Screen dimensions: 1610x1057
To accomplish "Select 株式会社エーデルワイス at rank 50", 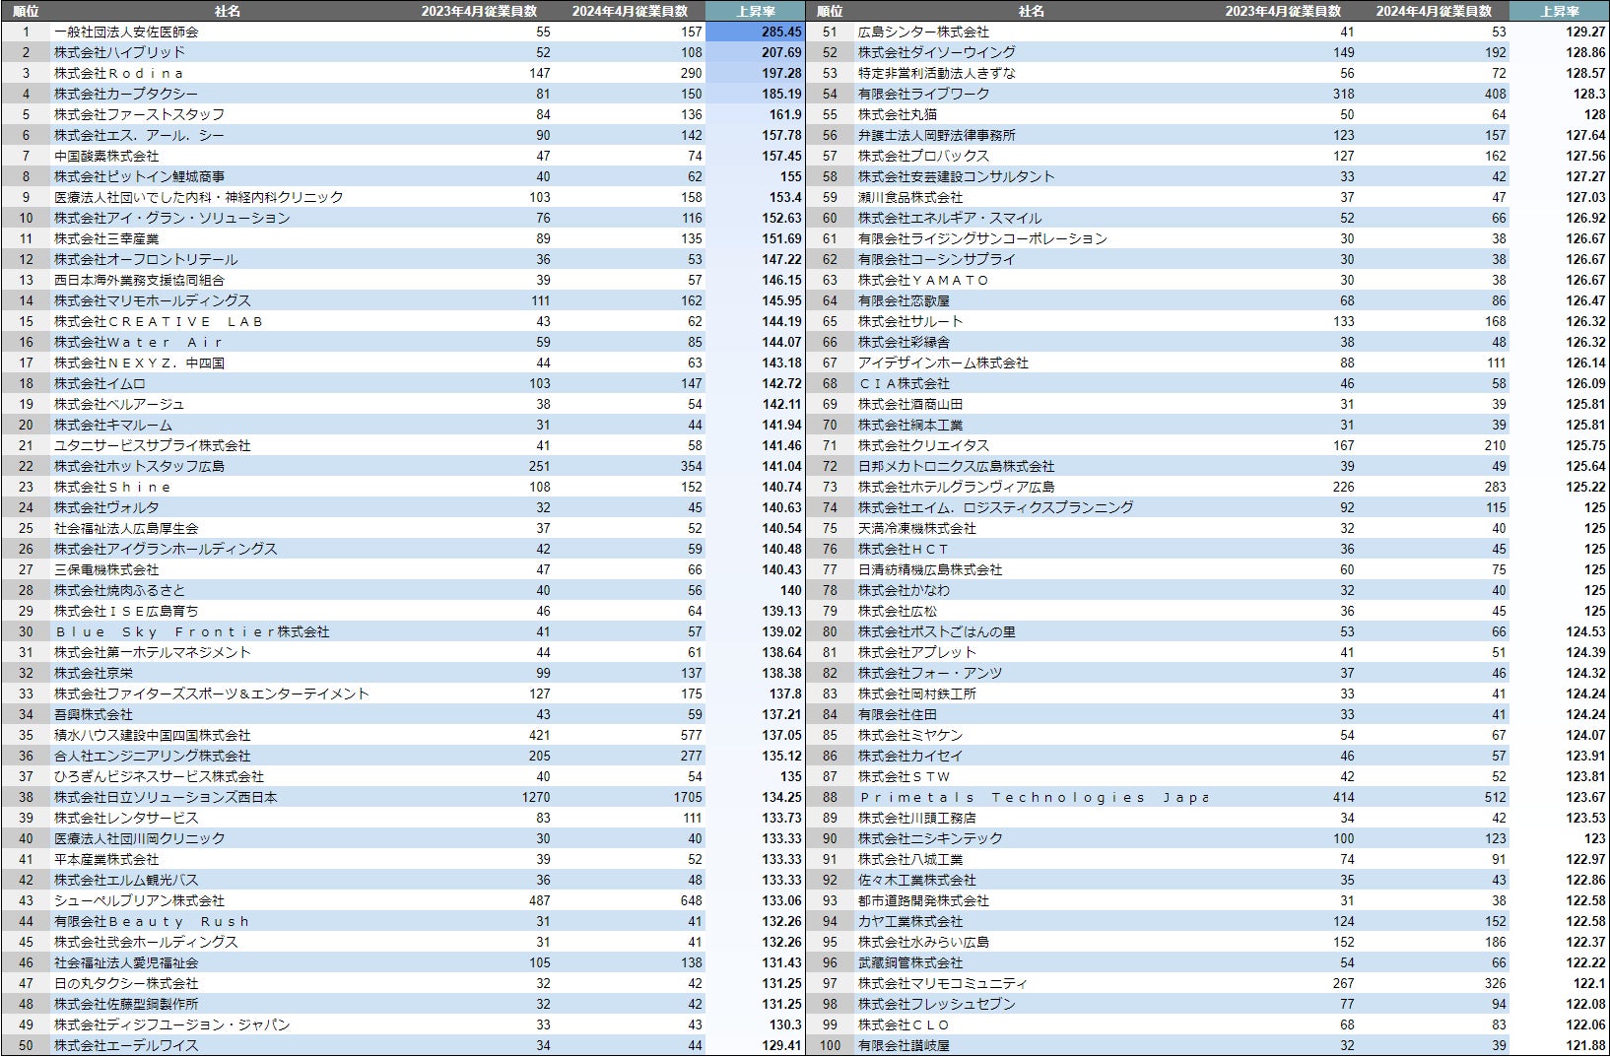I will [x=126, y=1045].
